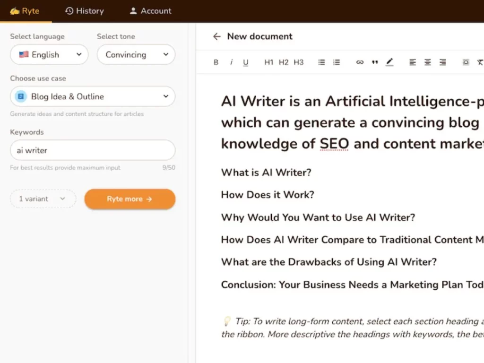Apply italic formatting
This screenshot has width=484, height=363.
[231, 62]
